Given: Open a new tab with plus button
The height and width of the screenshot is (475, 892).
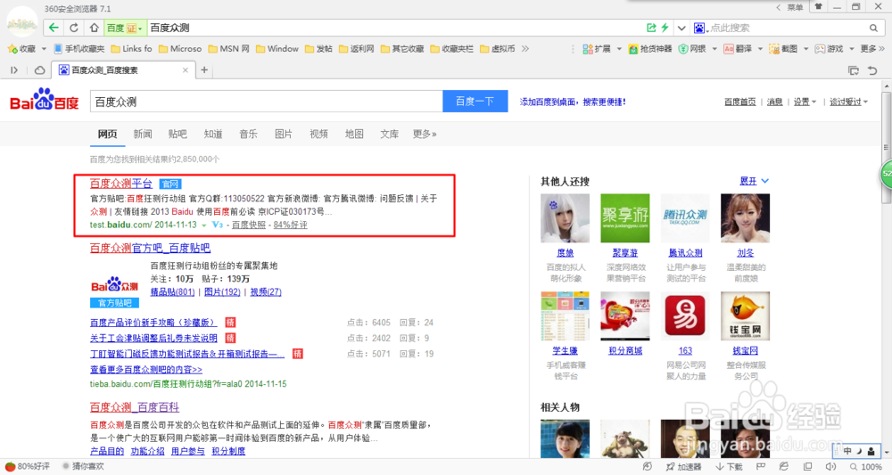Looking at the screenshot, I should click(204, 70).
